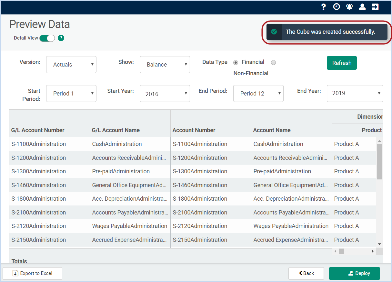Viewport: 392px width, 282px height.
Task: Select the S-1300Administration G/L Account Number cell
Action: click(49, 171)
